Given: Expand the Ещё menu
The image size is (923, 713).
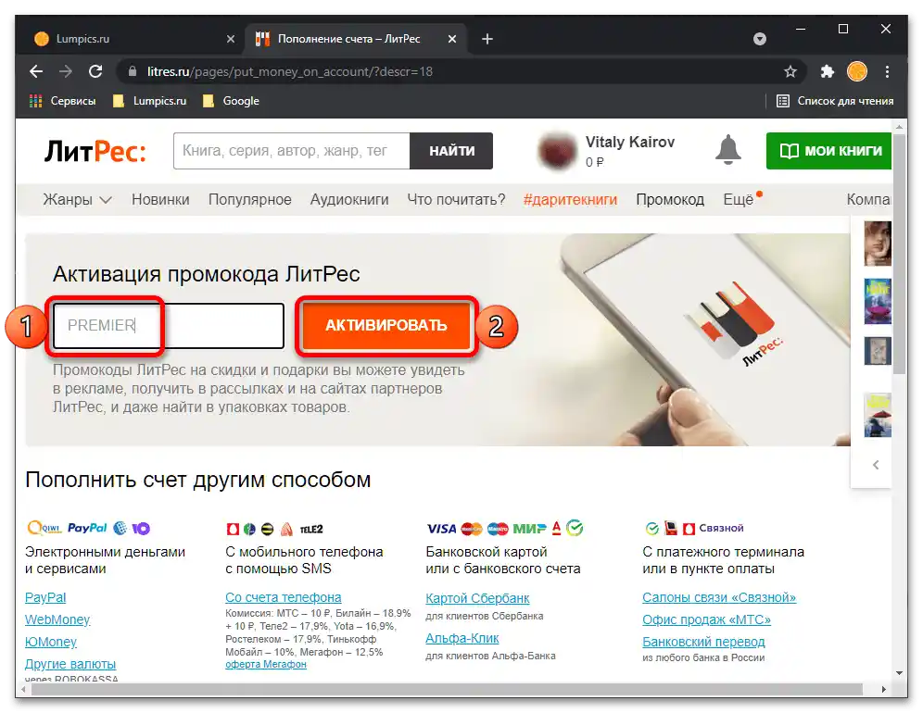Looking at the screenshot, I should click(740, 200).
